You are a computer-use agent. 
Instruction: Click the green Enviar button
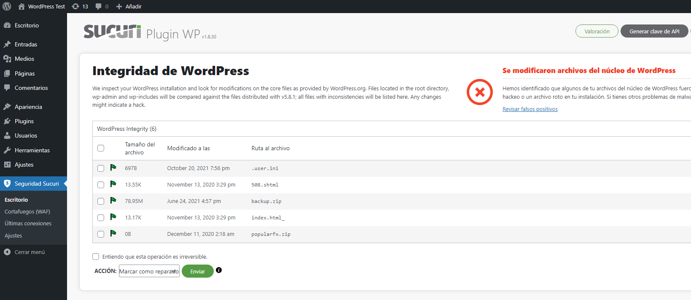(x=198, y=271)
